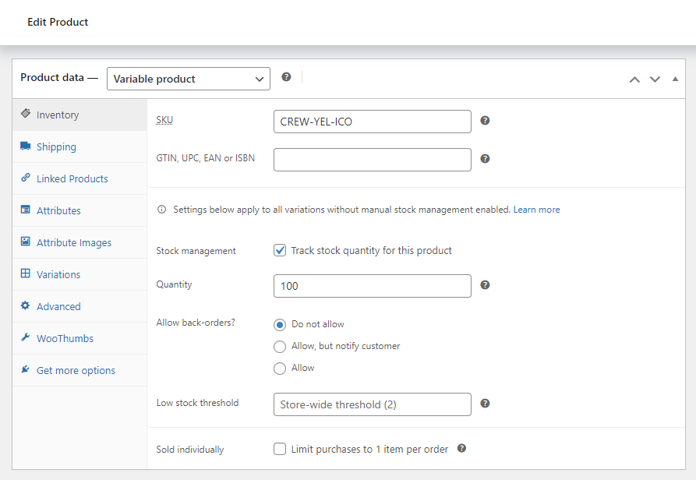This screenshot has height=480, width=696.
Task: Click the Advanced gear icon
Action: pyautogui.click(x=26, y=305)
